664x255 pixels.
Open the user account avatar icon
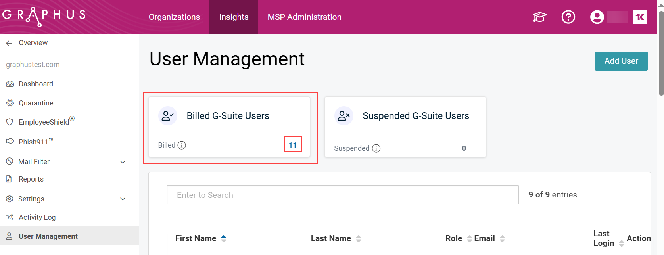tap(597, 17)
